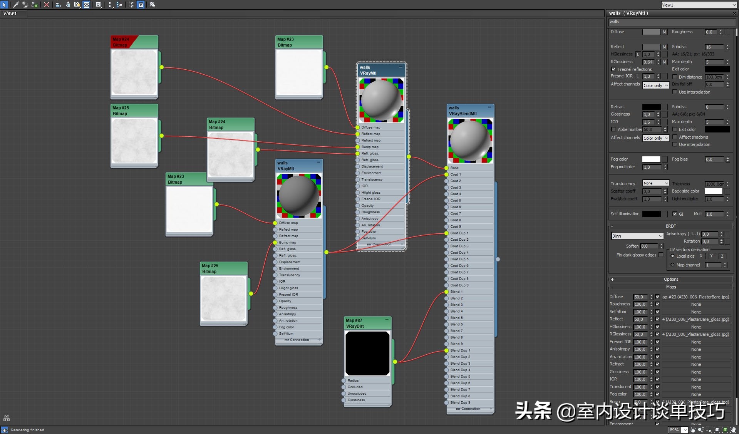The width and height of the screenshot is (739, 434).
Task: Delete selected nodes using the red X icon
Action: pos(47,5)
